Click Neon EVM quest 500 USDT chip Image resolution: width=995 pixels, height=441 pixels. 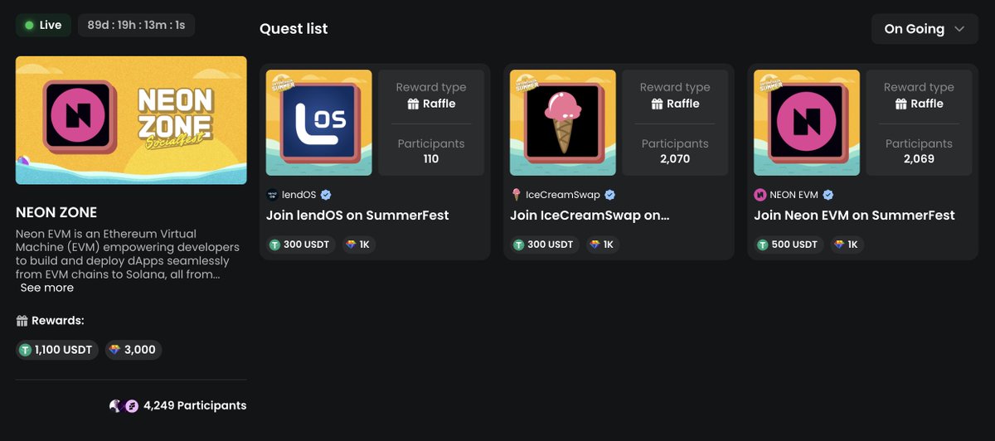point(787,245)
